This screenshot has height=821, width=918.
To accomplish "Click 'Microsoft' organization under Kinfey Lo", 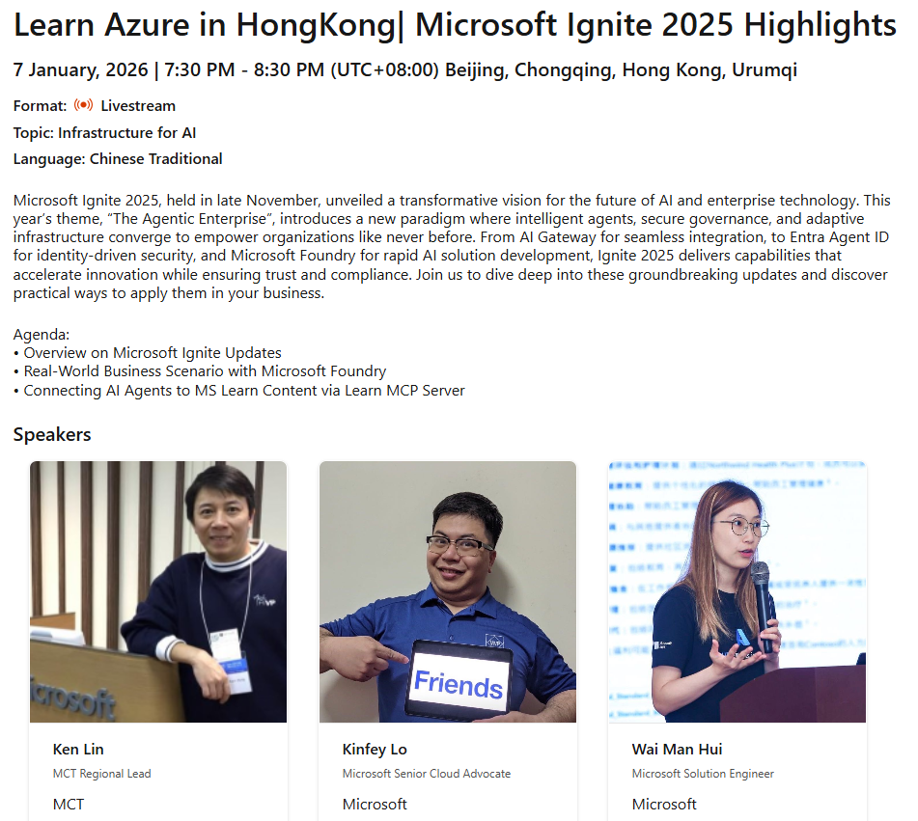I will (x=375, y=805).
